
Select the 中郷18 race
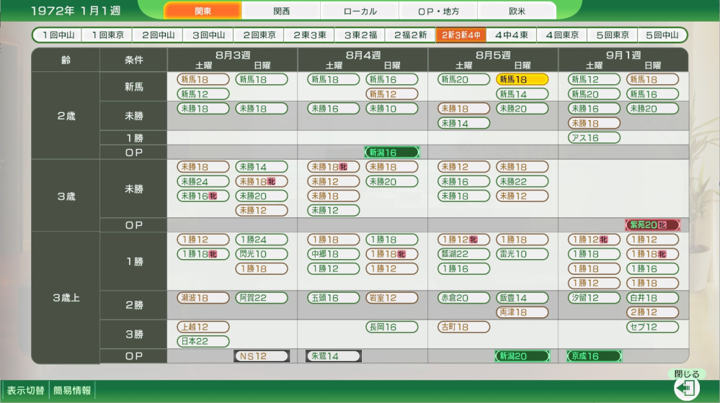334,254
